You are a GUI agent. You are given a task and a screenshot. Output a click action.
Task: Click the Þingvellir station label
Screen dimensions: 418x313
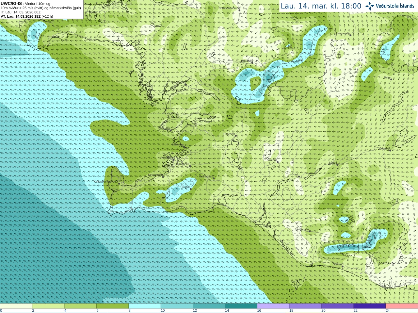pyautogui.click(x=229, y=134)
